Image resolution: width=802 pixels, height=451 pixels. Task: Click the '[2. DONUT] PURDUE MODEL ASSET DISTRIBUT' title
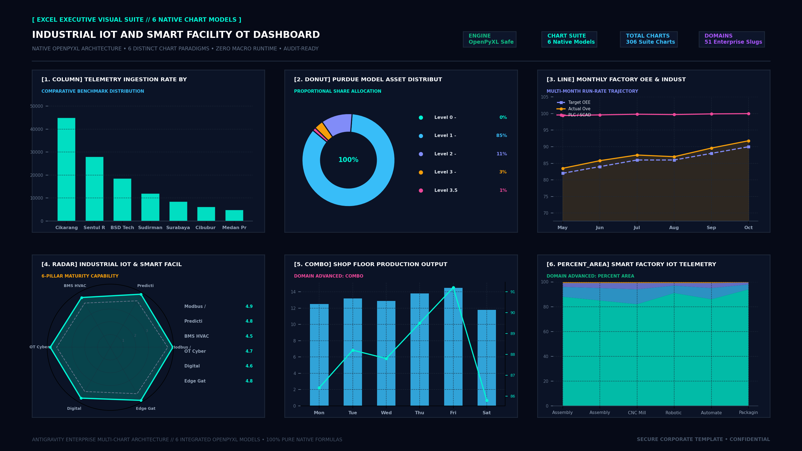368,80
